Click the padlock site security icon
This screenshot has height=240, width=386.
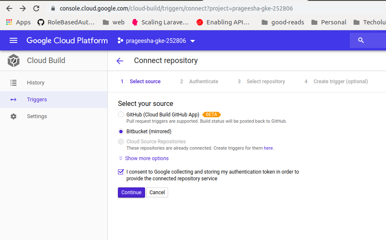point(53,8)
